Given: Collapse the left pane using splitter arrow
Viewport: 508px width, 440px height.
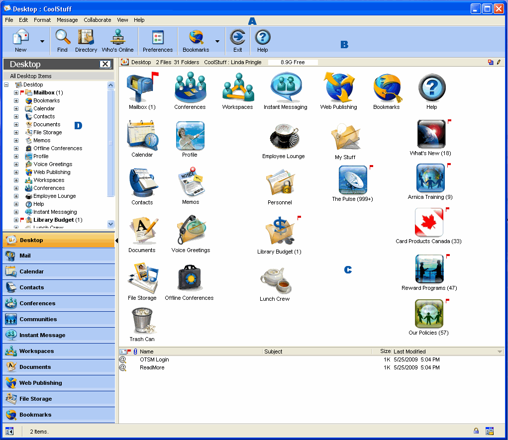Looking at the screenshot, I should [116, 241].
